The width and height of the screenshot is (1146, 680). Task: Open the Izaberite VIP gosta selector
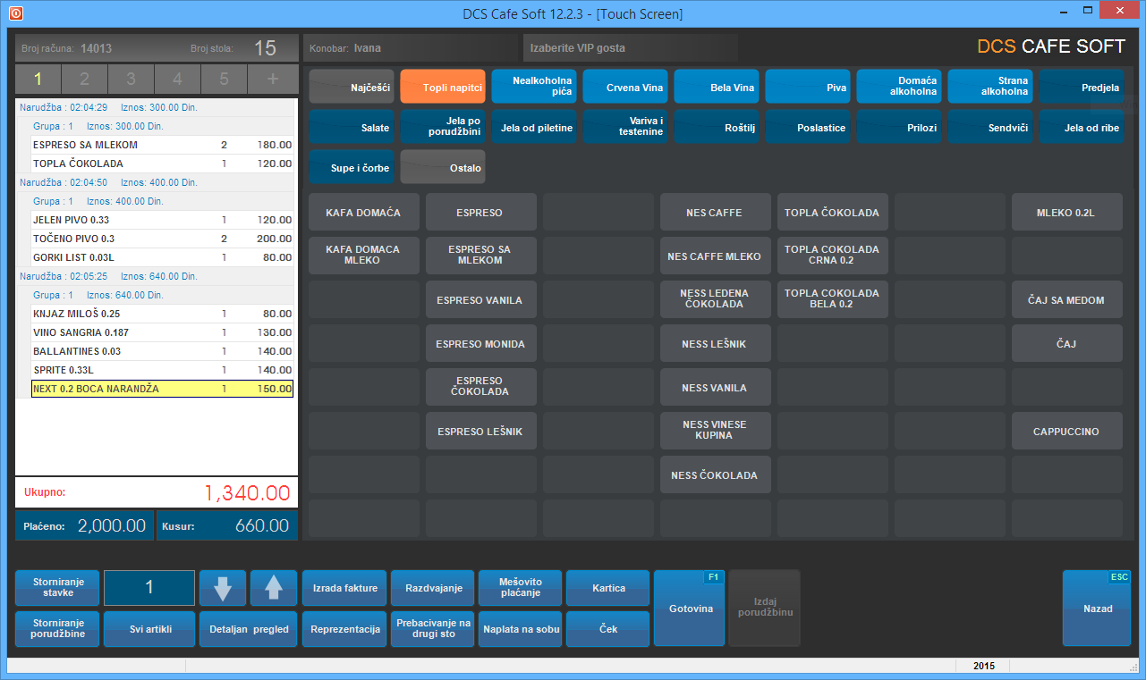pos(630,48)
